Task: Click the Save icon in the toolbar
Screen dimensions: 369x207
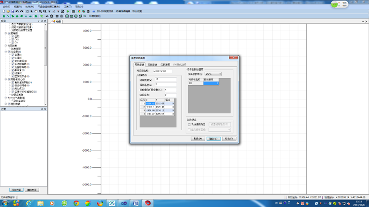Action: (x=12, y=11)
